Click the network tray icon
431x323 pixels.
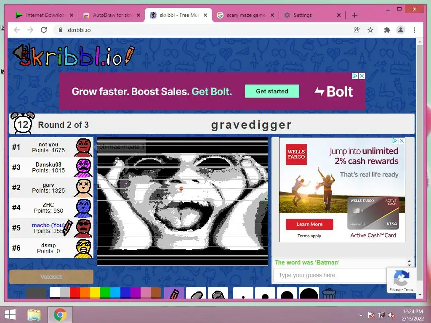click(381, 315)
